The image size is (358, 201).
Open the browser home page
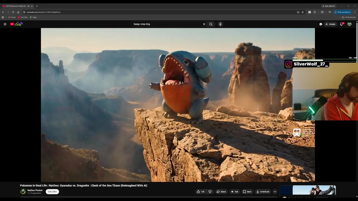pos(18,12)
